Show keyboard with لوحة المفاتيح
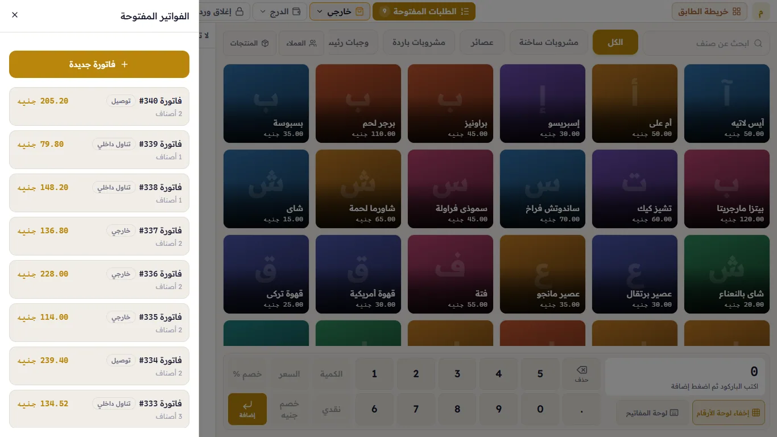 coord(652,413)
